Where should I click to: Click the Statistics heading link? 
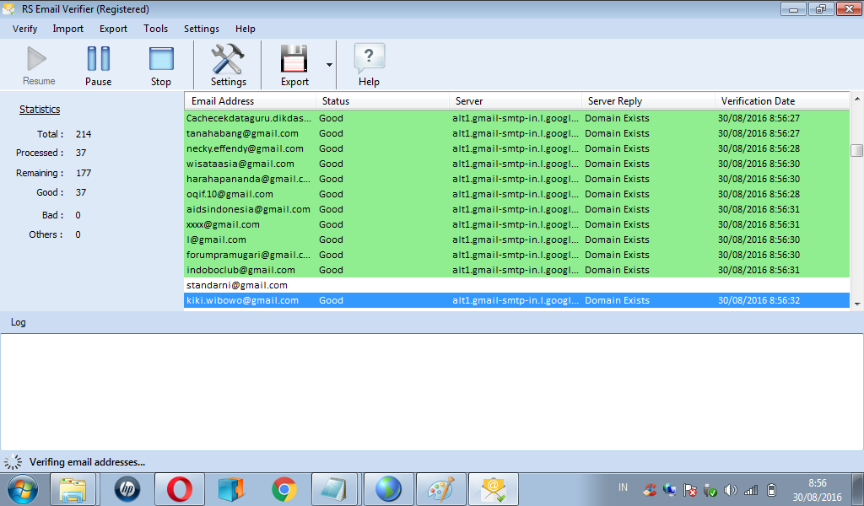(x=40, y=109)
